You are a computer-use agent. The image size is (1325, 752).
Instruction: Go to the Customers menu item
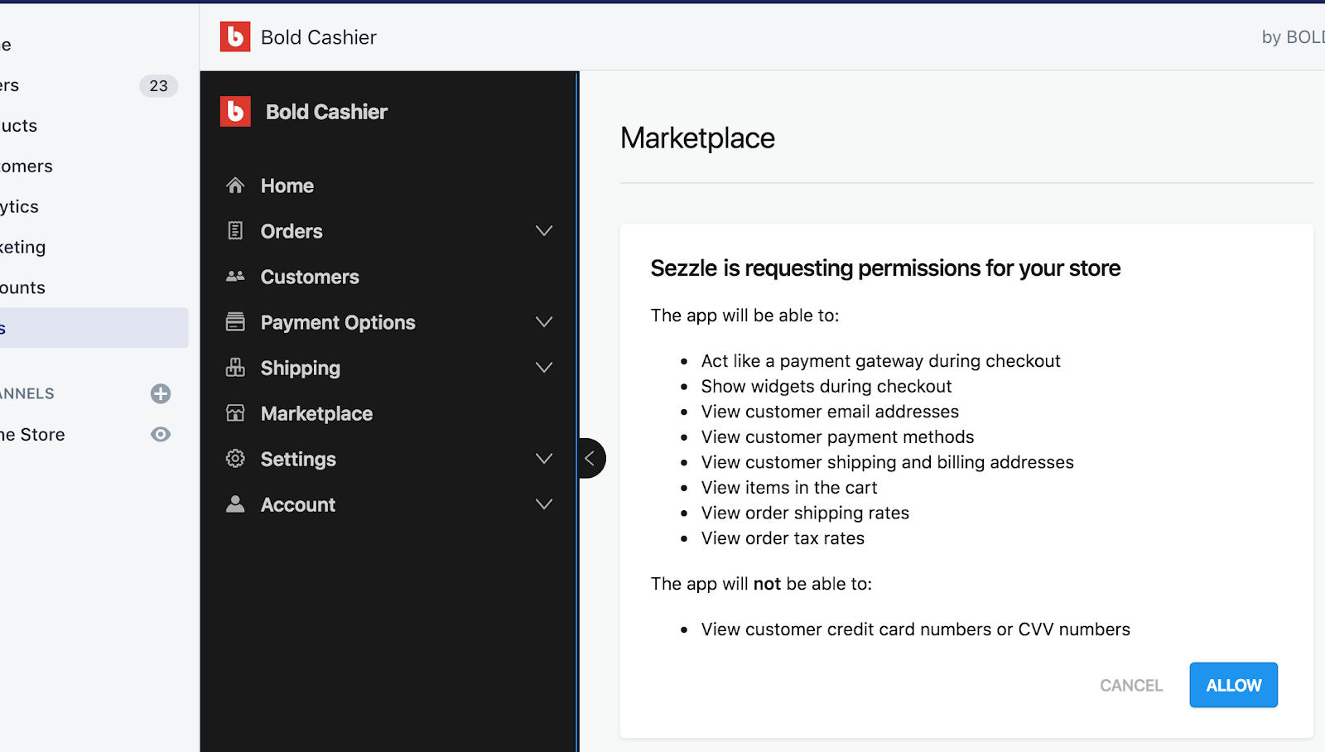pyautogui.click(x=310, y=277)
